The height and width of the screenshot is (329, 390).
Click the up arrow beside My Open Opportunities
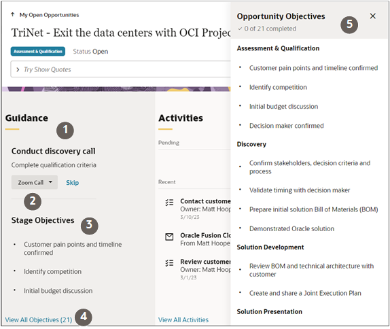tap(12, 15)
